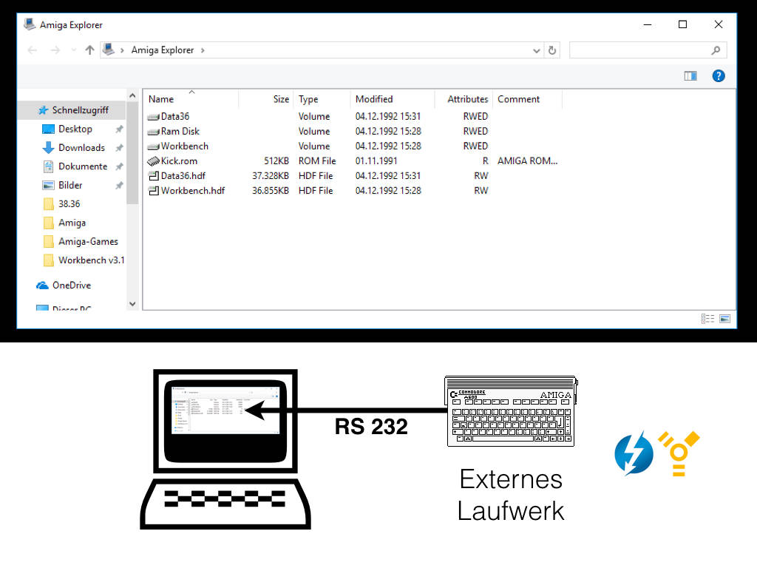Viewport: 757px width, 568px height.
Task: Select the Kick.rom file
Action: [179, 160]
